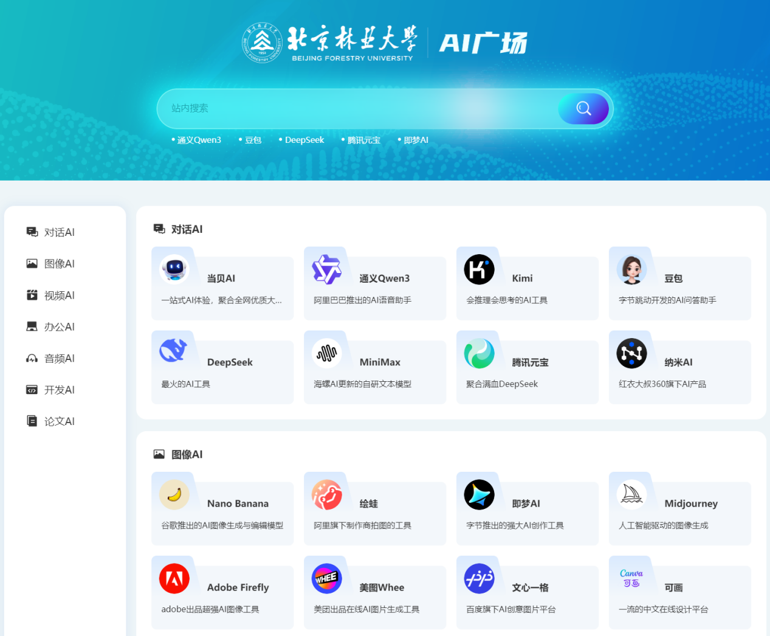
Task: Go to 开发AI in the sidebar
Action: click(x=60, y=390)
